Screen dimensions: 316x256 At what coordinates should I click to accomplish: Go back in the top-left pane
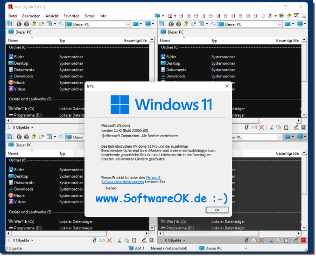click(x=19, y=24)
